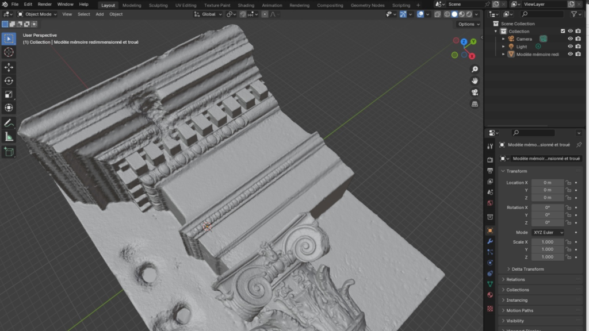This screenshot has height=331, width=589.
Task: Open the XYZ Euler rotation mode dropdown
Action: point(548,232)
